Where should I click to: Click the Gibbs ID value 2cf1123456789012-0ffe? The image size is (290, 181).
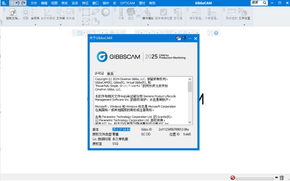[x=174, y=129]
